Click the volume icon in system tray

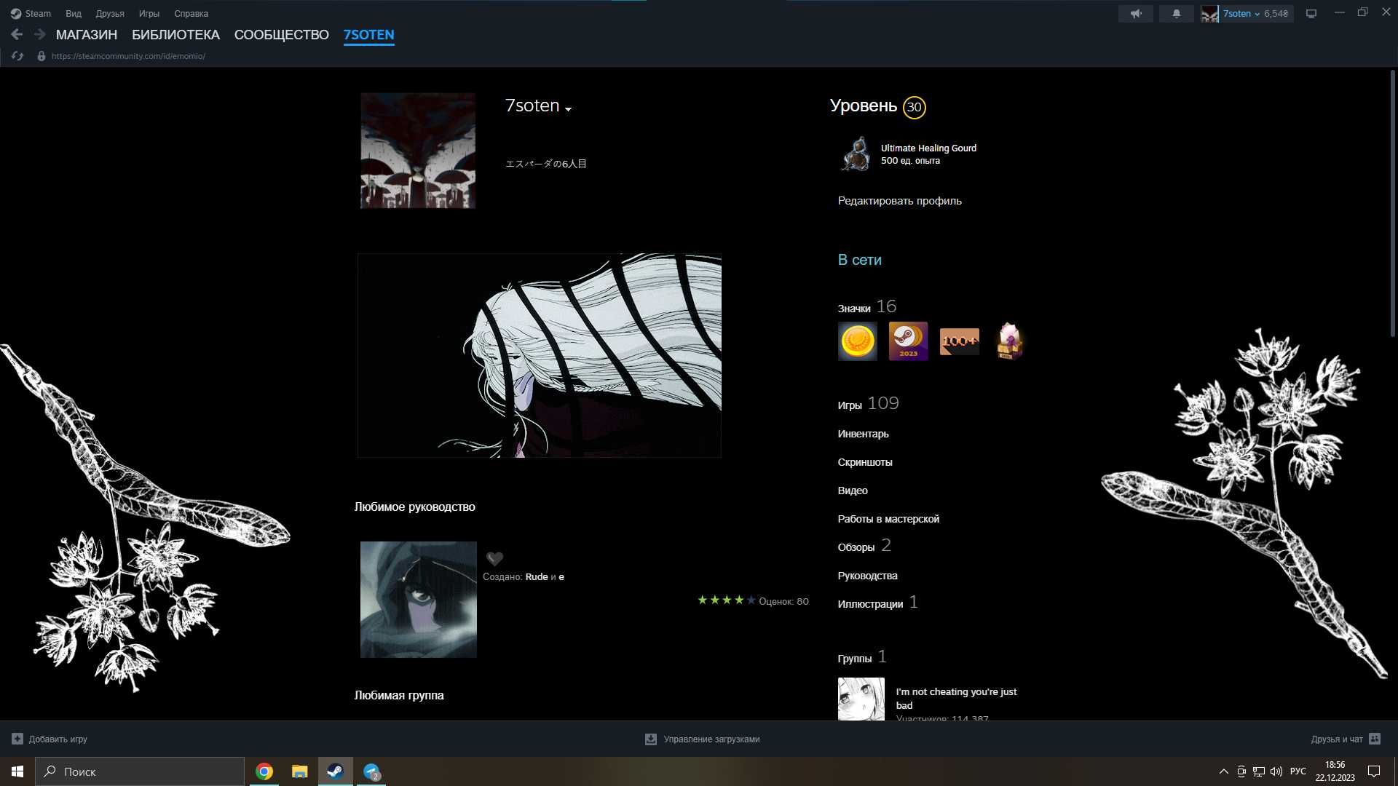(x=1276, y=771)
